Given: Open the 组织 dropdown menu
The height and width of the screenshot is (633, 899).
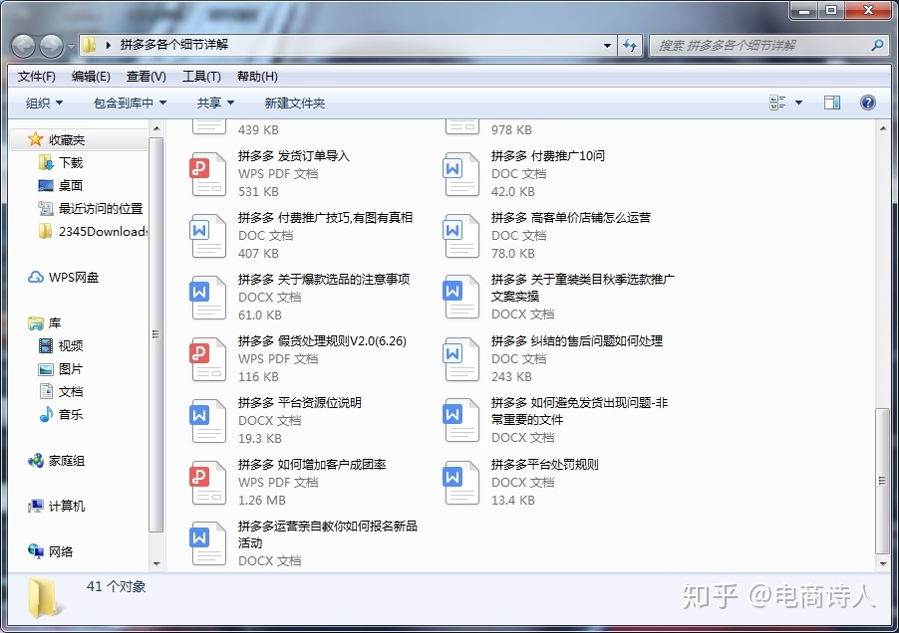Looking at the screenshot, I should pyautogui.click(x=44, y=103).
